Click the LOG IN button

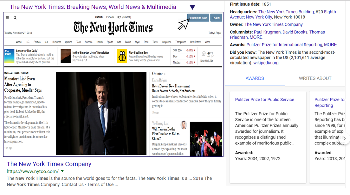pos(216,18)
